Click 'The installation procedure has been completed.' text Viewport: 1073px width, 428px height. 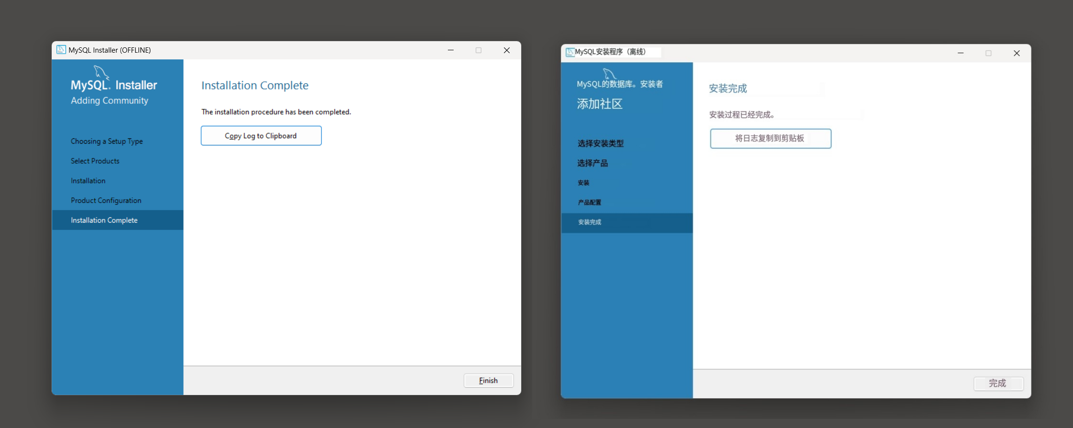click(276, 112)
